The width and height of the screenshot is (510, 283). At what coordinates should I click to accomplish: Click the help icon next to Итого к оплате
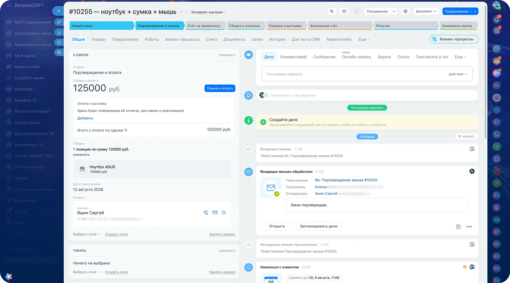[x=126, y=130]
